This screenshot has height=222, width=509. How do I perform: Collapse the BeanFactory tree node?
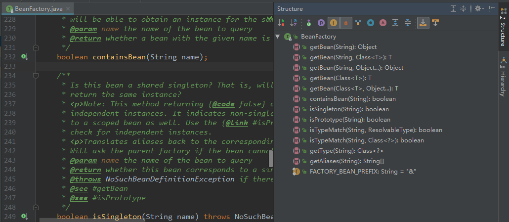tap(278, 37)
